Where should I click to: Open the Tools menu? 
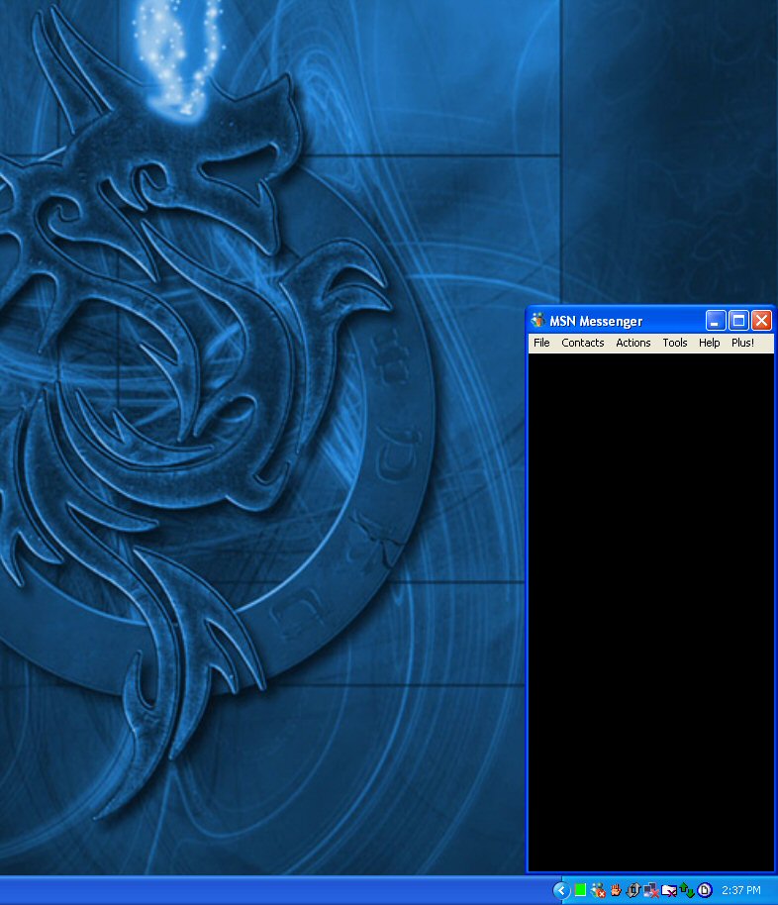pyautogui.click(x=674, y=343)
